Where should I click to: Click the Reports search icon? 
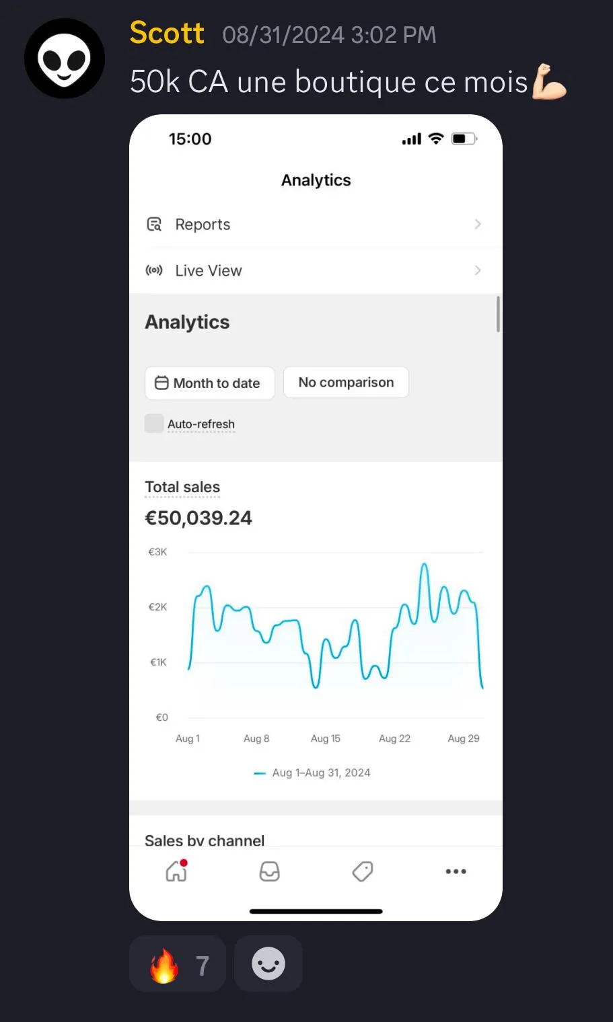[x=154, y=225]
